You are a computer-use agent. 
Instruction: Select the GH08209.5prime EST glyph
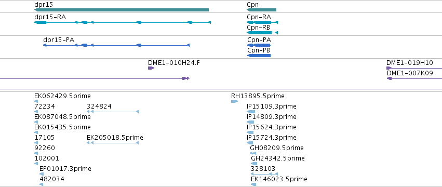253,153
